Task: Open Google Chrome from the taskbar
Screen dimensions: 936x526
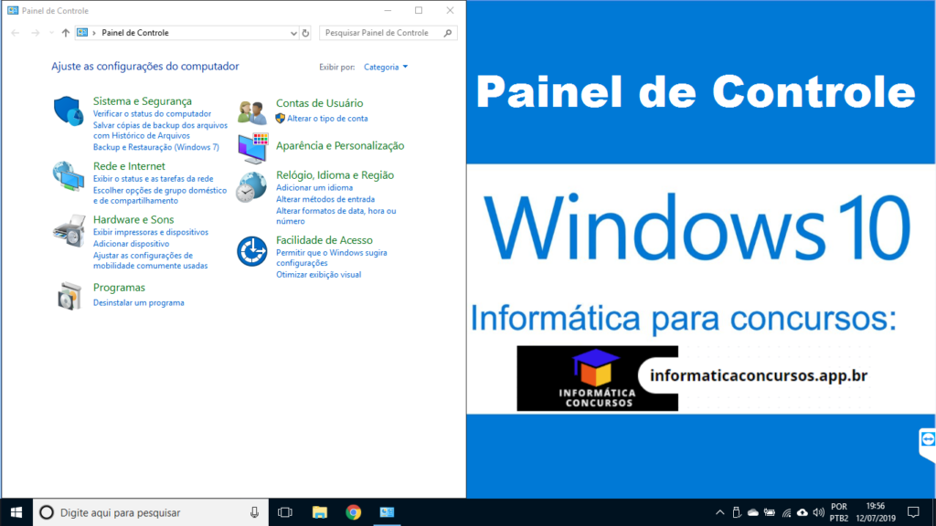Action: (354, 512)
